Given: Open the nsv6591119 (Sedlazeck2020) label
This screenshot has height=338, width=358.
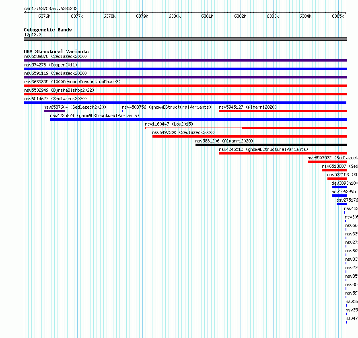Looking at the screenshot, I should point(56,73).
